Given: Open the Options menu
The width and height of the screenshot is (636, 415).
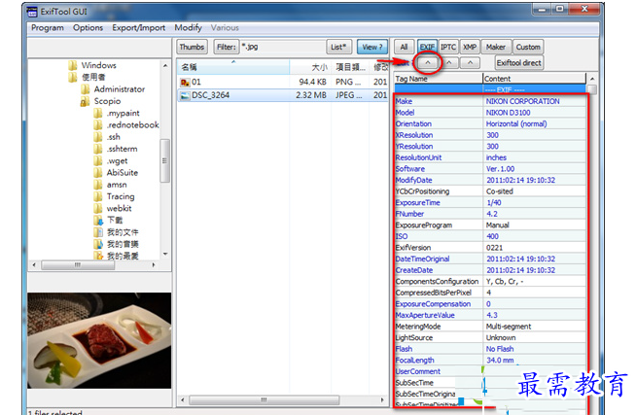Looking at the screenshot, I should point(88,28).
